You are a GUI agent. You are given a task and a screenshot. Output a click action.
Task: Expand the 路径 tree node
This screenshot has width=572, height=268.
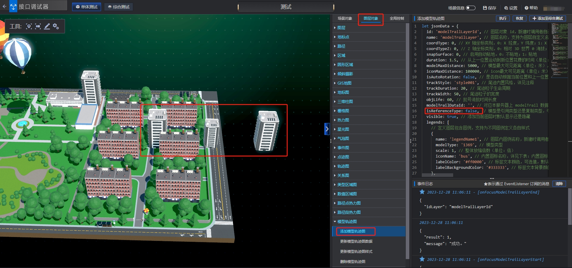click(369, 46)
